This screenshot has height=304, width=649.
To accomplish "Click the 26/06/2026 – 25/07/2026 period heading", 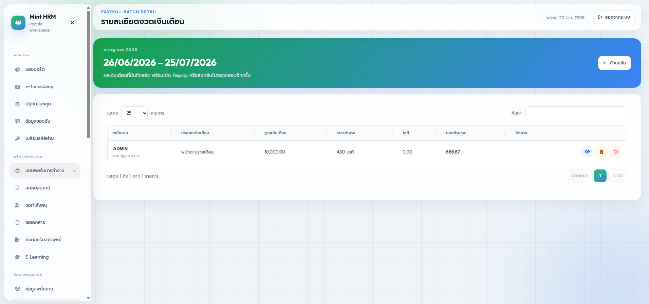I will point(160,63).
